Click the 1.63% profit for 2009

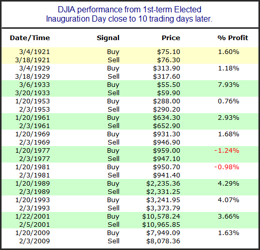[229, 233]
